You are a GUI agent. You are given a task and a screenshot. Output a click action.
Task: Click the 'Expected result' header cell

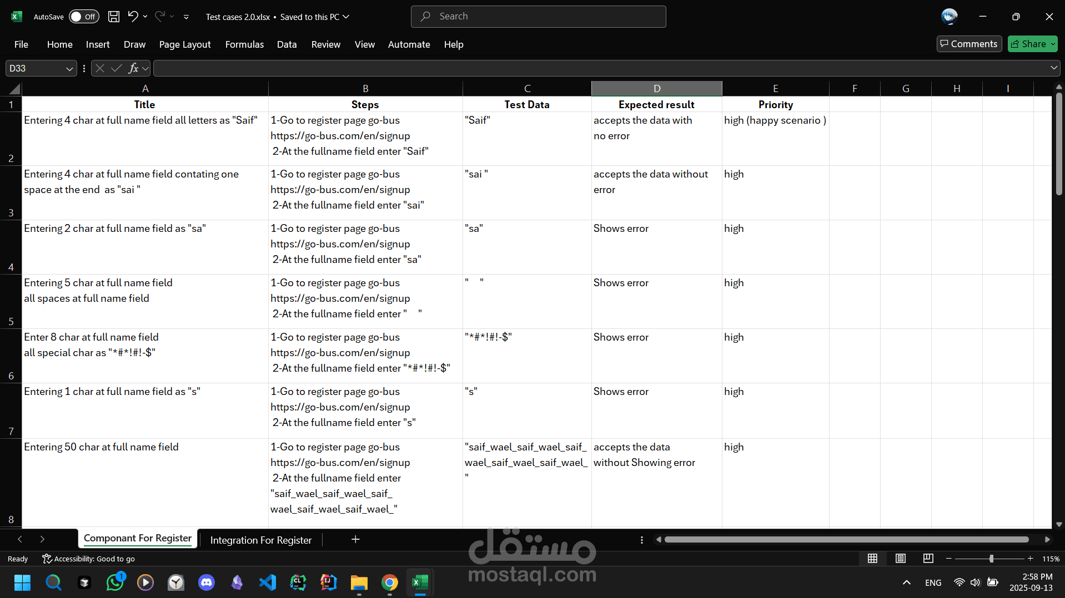[x=656, y=105]
